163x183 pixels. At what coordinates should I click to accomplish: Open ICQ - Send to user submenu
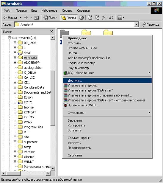pyautogui.click(x=107, y=73)
